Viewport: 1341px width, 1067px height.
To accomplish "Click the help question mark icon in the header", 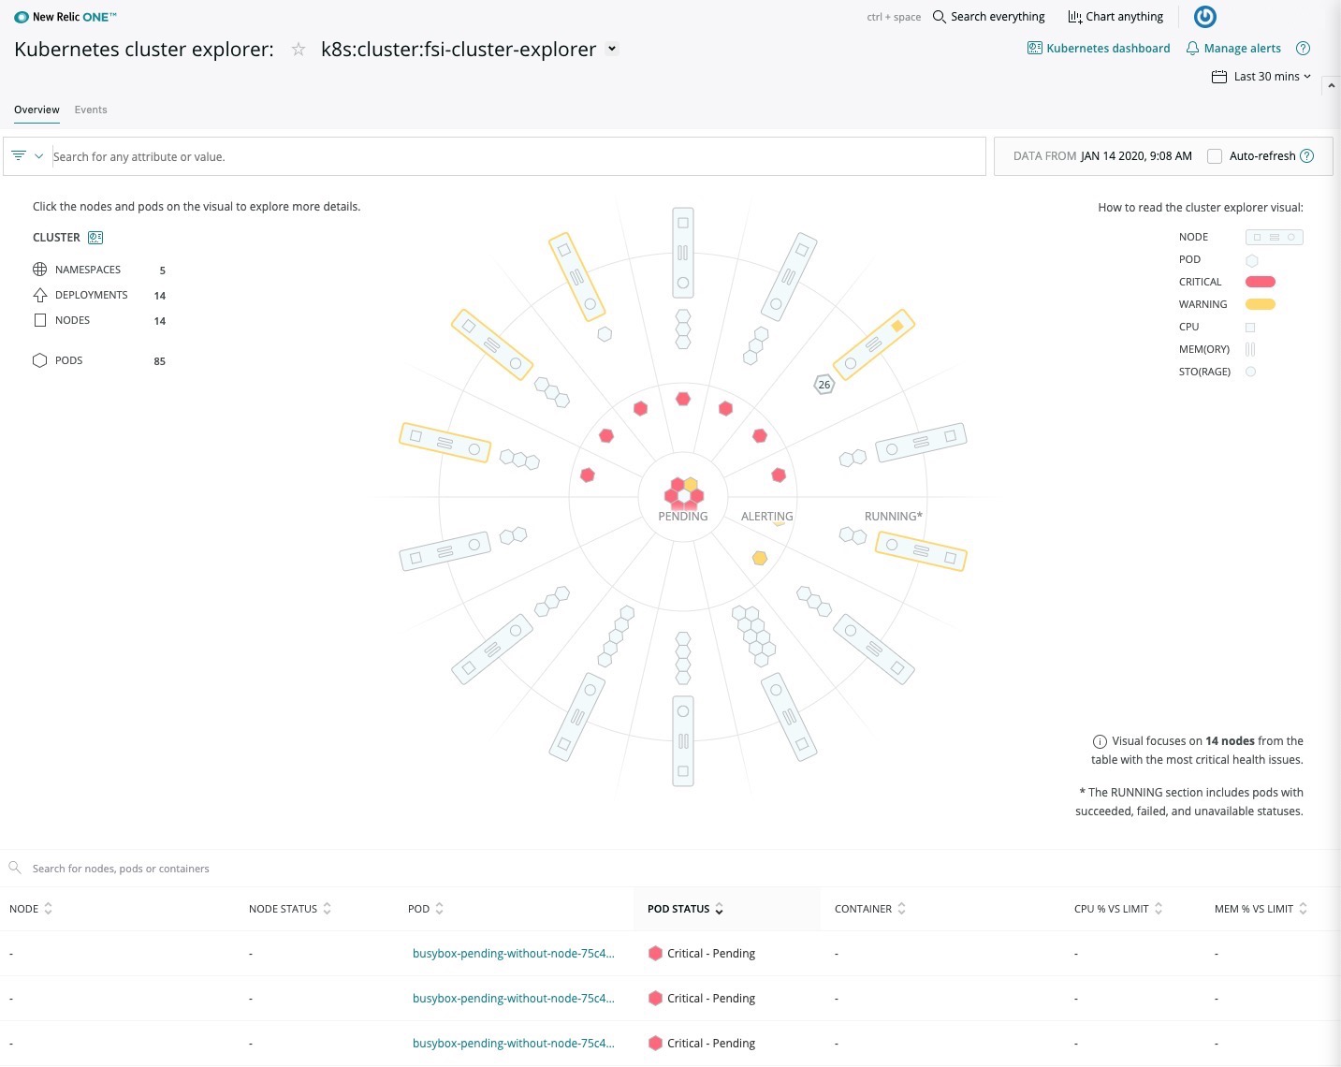I will tap(1303, 49).
